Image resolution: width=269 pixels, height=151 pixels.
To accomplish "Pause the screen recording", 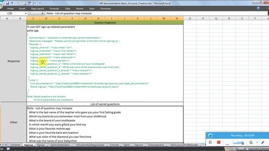I will 210,142.
